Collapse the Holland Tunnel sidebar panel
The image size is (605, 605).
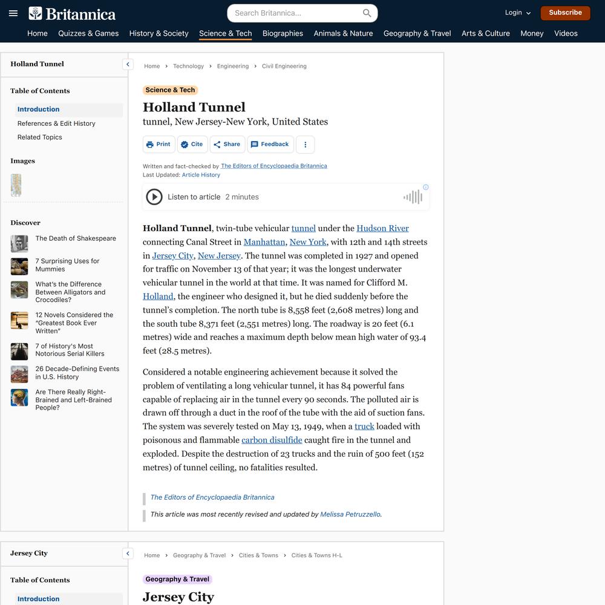(x=128, y=65)
